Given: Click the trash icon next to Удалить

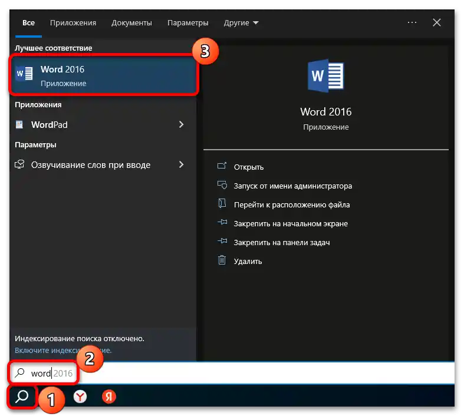Looking at the screenshot, I should (222, 260).
